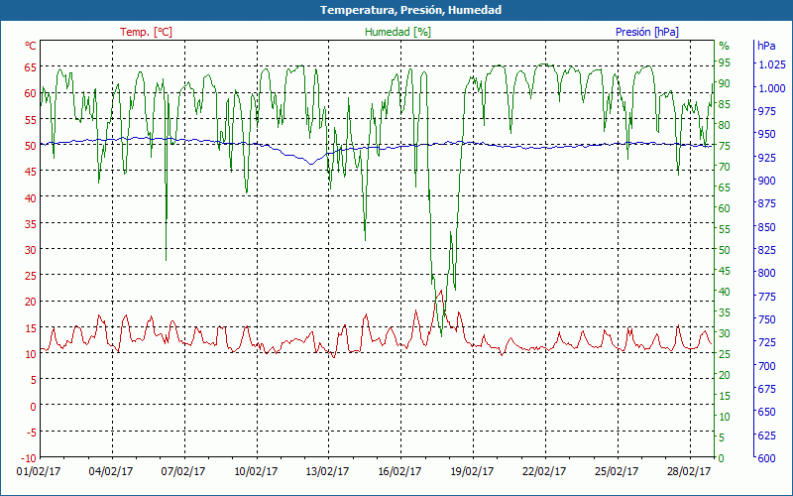
Task: Click the '07/02/17' date label
Action: [183, 471]
